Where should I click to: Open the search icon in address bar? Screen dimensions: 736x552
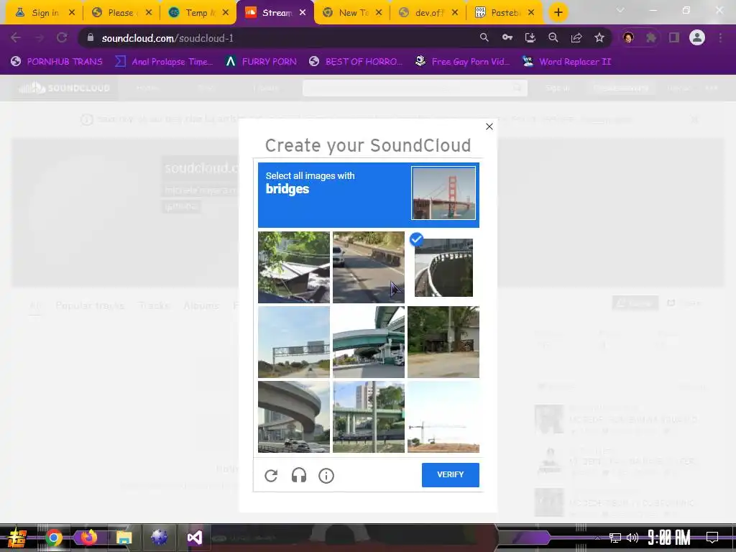coord(484,37)
